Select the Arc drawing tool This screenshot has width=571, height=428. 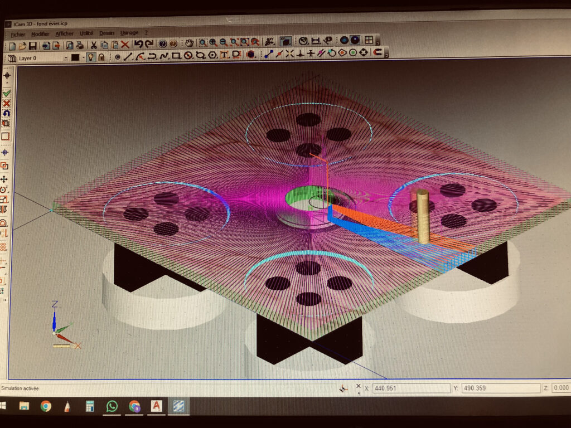140,56
